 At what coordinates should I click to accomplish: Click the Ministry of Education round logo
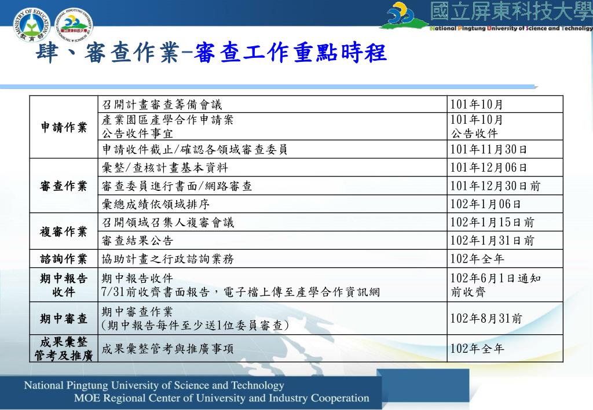point(31,23)
